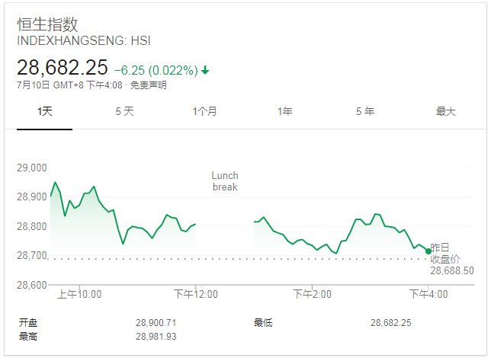Click the change value −6.25 (0.022%)
Image resolution: width=491 pixels, height=358 pixels.
pos(156,70)
